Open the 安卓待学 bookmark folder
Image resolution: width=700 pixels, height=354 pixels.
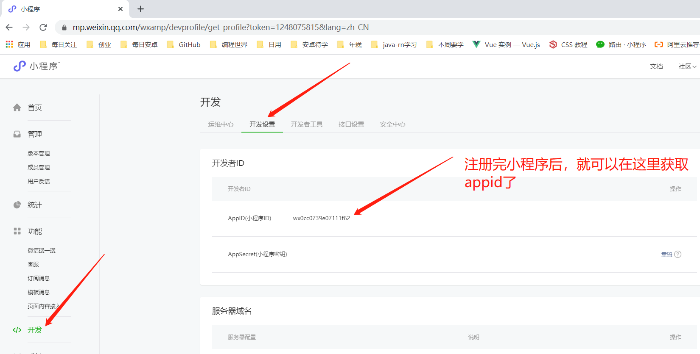point(309,44)
